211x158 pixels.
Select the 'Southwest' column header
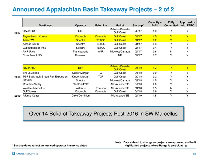(x=46, y=25)
